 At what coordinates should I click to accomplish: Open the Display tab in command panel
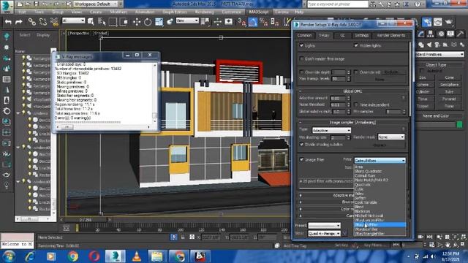coord(450,34)
